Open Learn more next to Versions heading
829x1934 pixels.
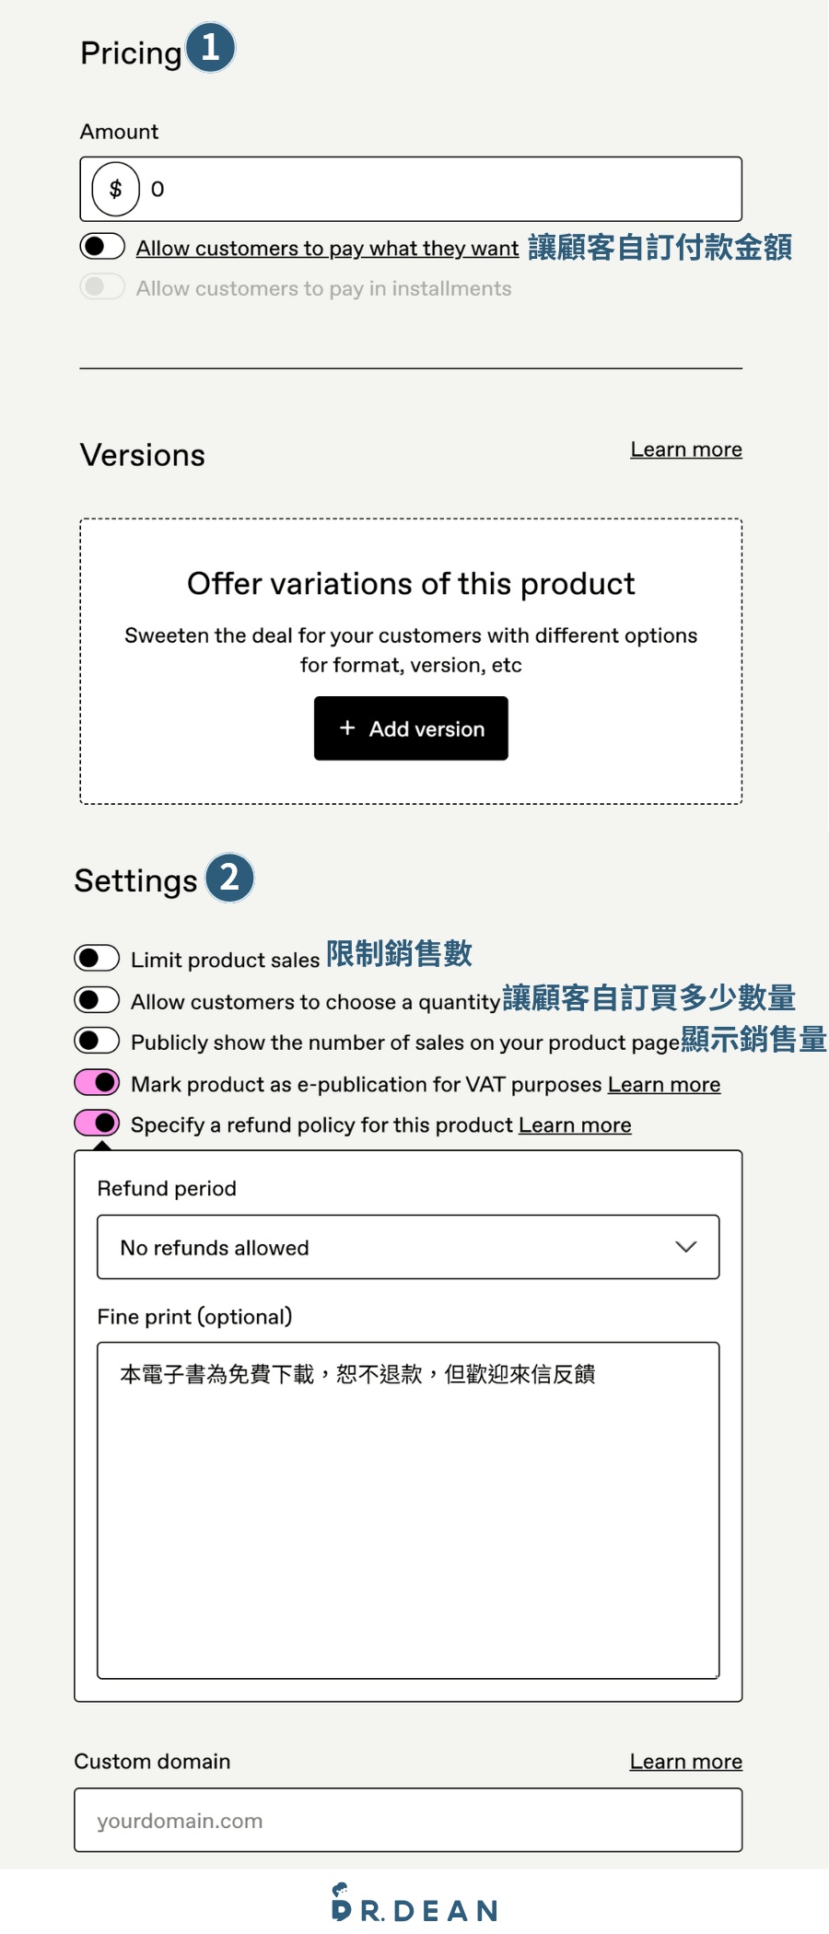click(685, 449)
